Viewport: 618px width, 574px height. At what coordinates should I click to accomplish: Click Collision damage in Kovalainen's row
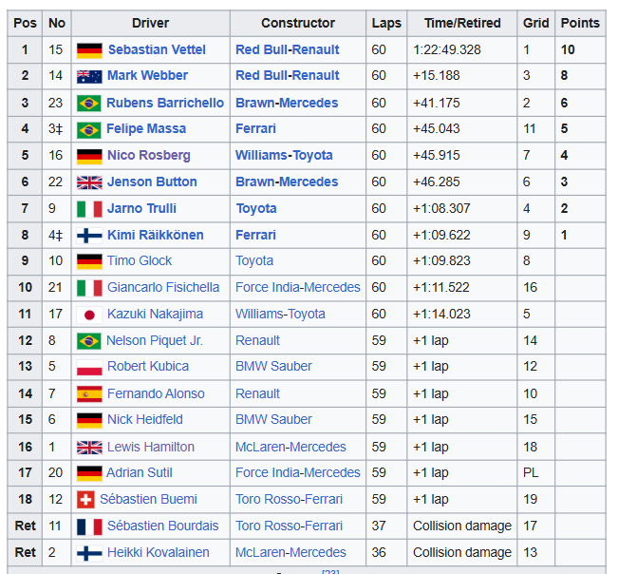tap(462, 553)
